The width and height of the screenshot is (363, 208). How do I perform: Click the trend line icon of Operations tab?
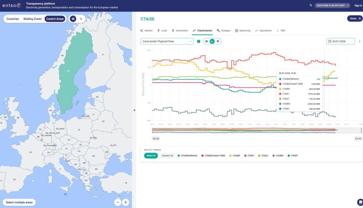click(257, 31)
